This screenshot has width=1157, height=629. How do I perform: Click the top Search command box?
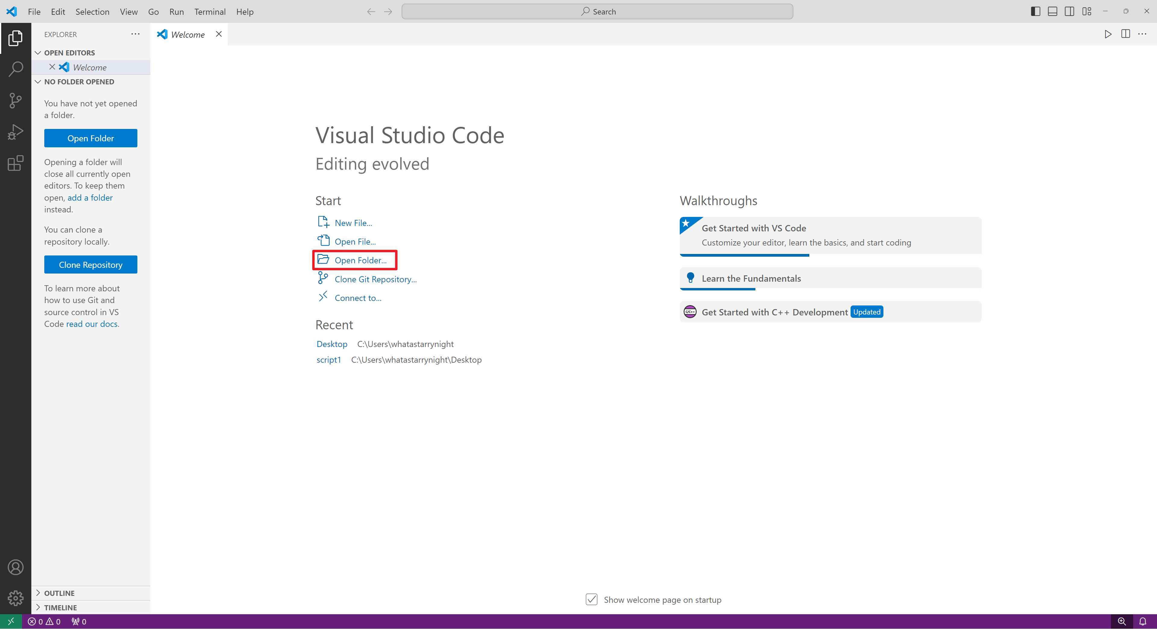(x=597, y=12)
